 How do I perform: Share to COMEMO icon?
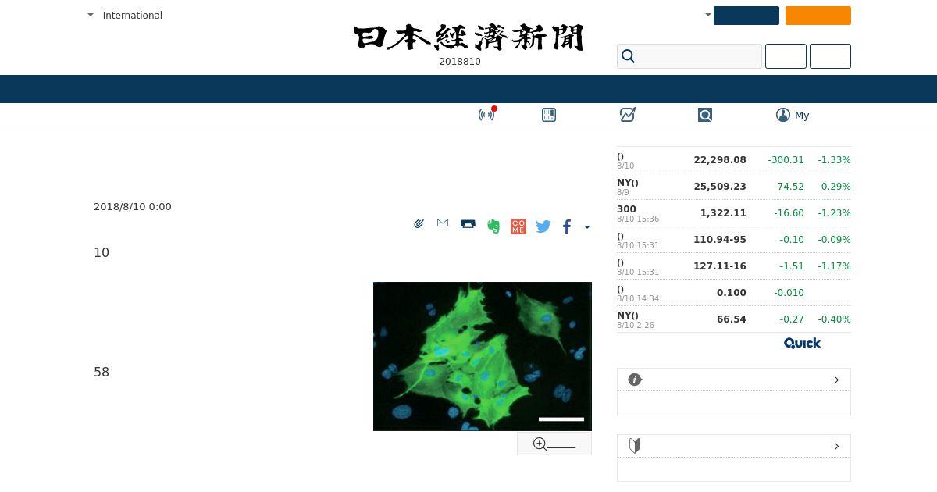point(518,226)
